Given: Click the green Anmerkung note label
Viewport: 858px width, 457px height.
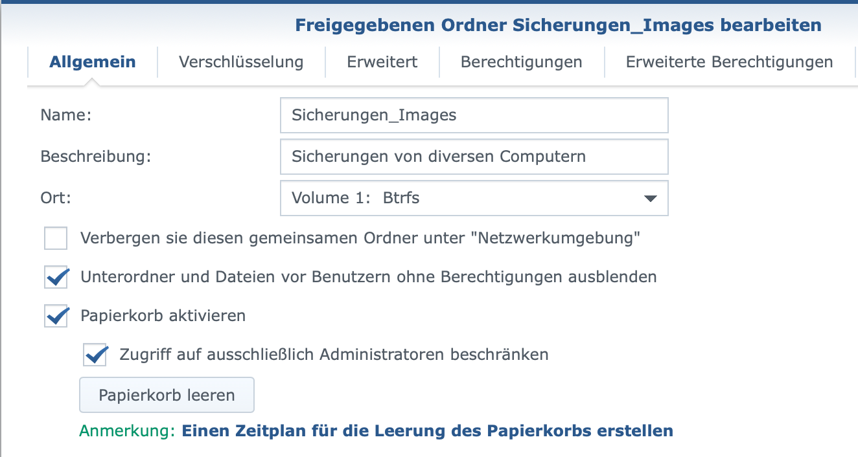Looking at the screenshot, I should [x=127, y=430].
